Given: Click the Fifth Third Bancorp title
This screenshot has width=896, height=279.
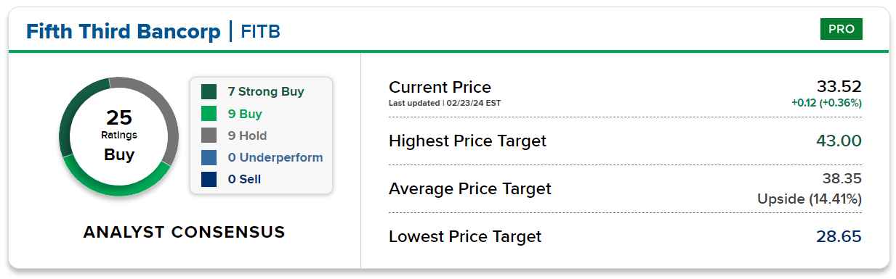Looking at the screenshot, I should [x=123, y=31].
